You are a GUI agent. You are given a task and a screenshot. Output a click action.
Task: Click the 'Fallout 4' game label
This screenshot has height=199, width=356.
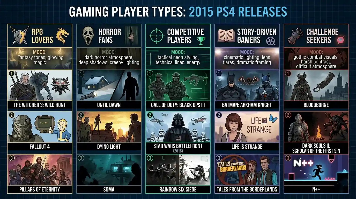[x=40, y=147]
